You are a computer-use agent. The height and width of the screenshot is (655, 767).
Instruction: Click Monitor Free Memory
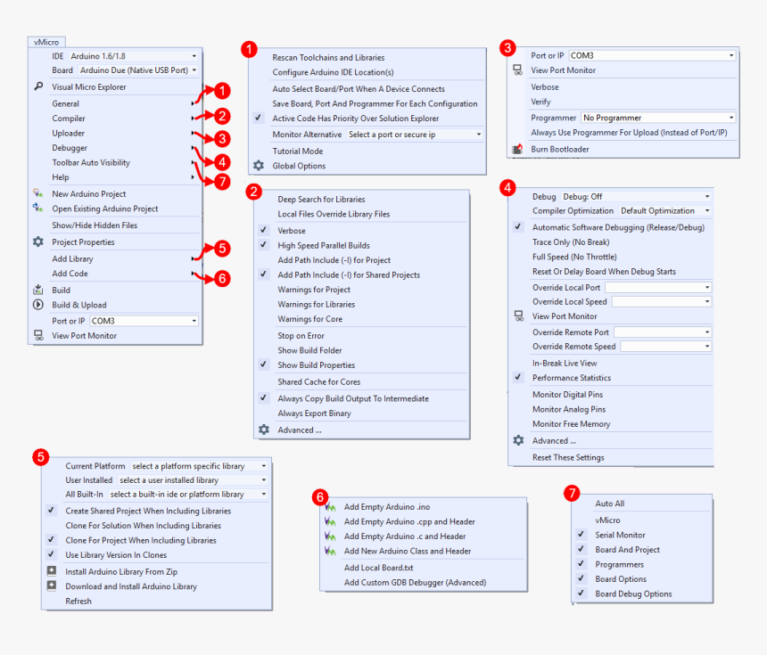click(572, 424)
